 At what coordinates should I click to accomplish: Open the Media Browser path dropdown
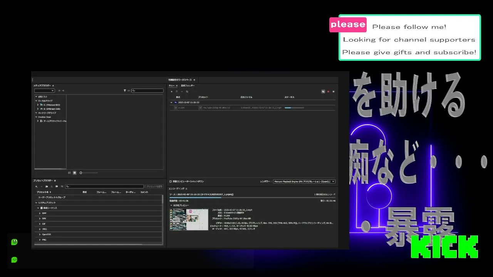point(45,91)
